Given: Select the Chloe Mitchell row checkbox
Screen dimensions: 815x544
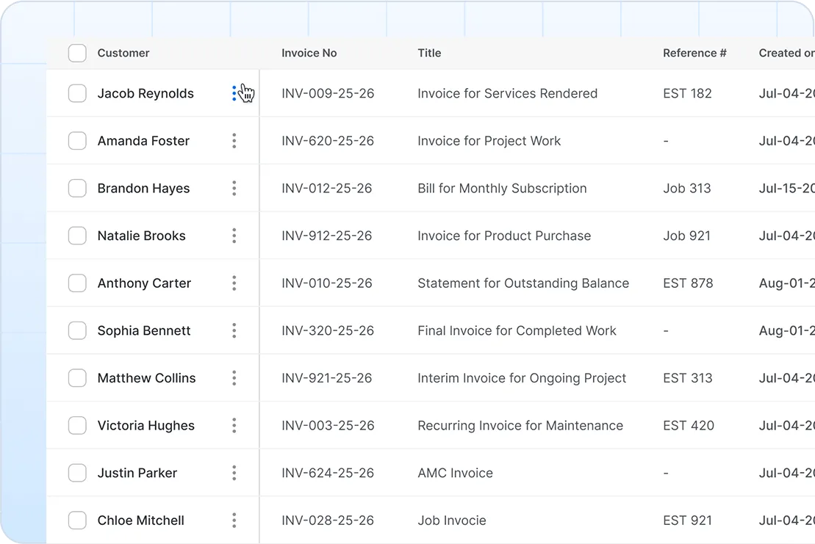Looking at the screenshot, I should 77,520.
